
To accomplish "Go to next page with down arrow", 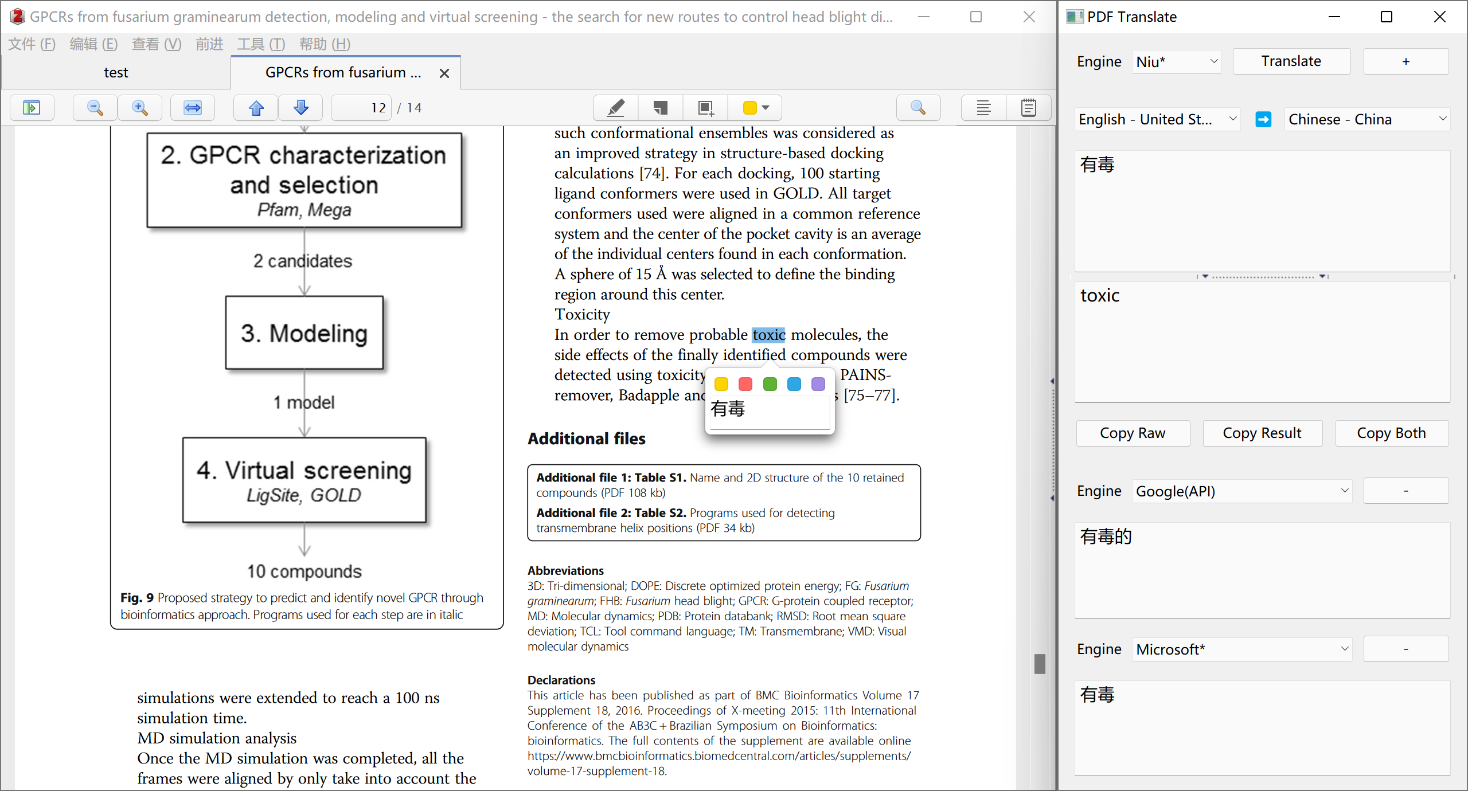I will (x=301, y=108).
